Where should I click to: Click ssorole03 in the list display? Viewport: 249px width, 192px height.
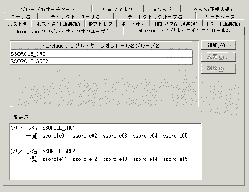(x=115, y=136)
